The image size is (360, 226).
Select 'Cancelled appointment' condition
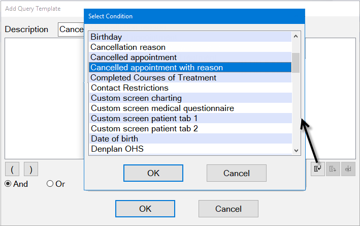click(x=190, y=57)
